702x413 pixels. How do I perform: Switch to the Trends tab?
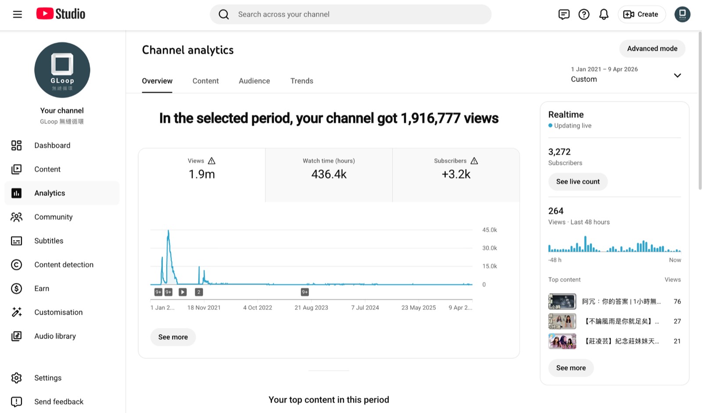tap(302, 81)
